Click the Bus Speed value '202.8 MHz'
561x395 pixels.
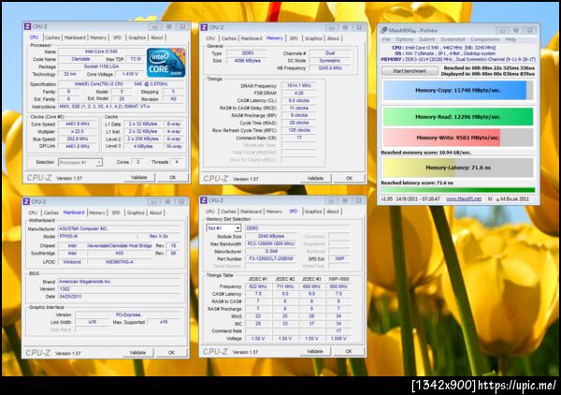tap(78, 139)
